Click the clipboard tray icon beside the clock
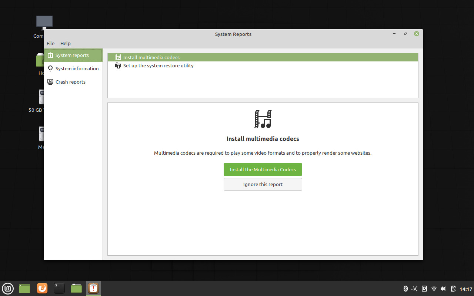 453,289
